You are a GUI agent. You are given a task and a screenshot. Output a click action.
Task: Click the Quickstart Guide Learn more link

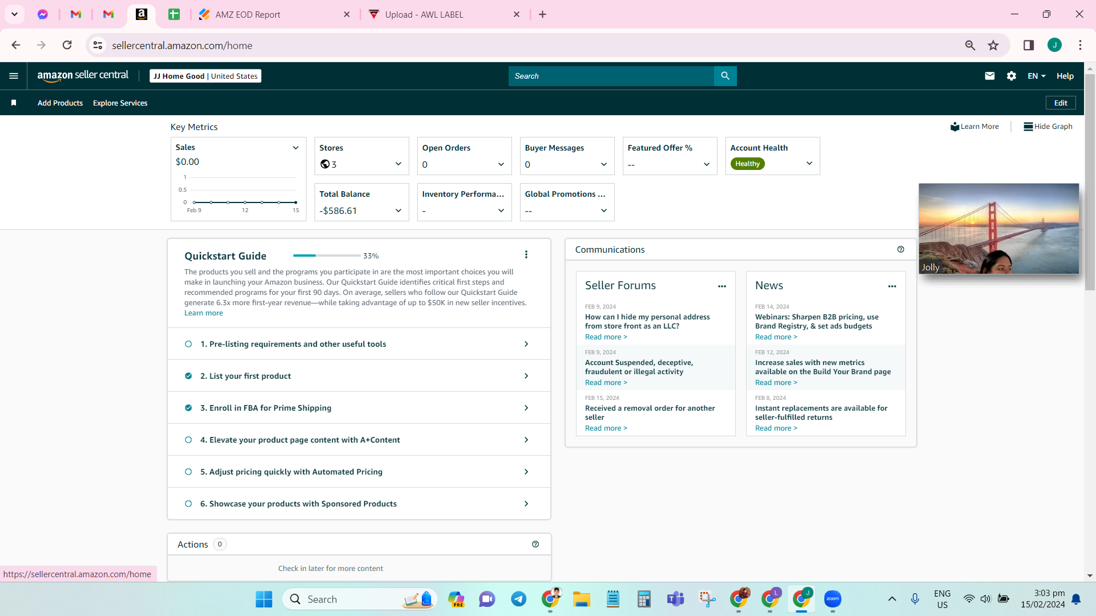coord(204,313)
